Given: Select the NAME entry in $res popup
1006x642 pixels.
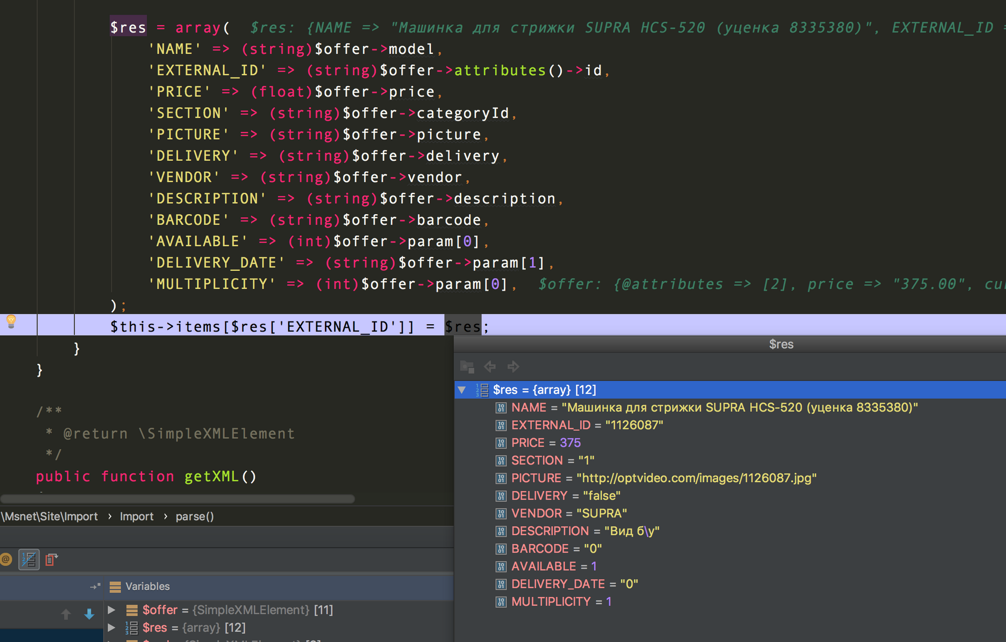Looking at the screenshot, I should coord(730,407).
